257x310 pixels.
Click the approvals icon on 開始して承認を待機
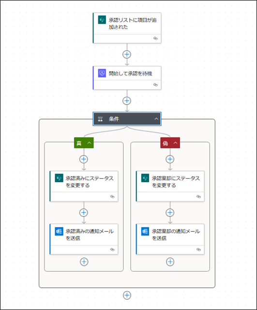[102, 73]
